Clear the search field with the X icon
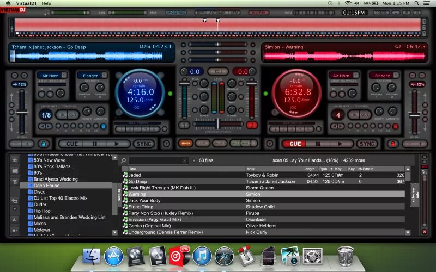This screenshot has height=272, width=436. pyautogui.click(x=184, y=160)
